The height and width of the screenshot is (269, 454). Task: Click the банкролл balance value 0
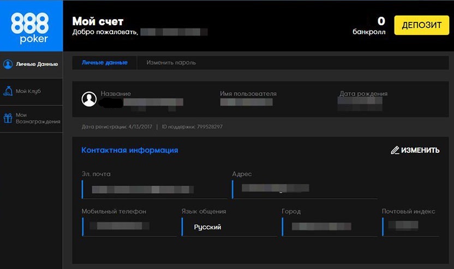tap(381, 21)
